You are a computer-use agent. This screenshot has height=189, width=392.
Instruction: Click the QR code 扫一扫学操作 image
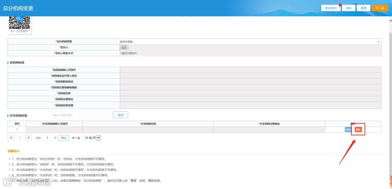[20, 23]
